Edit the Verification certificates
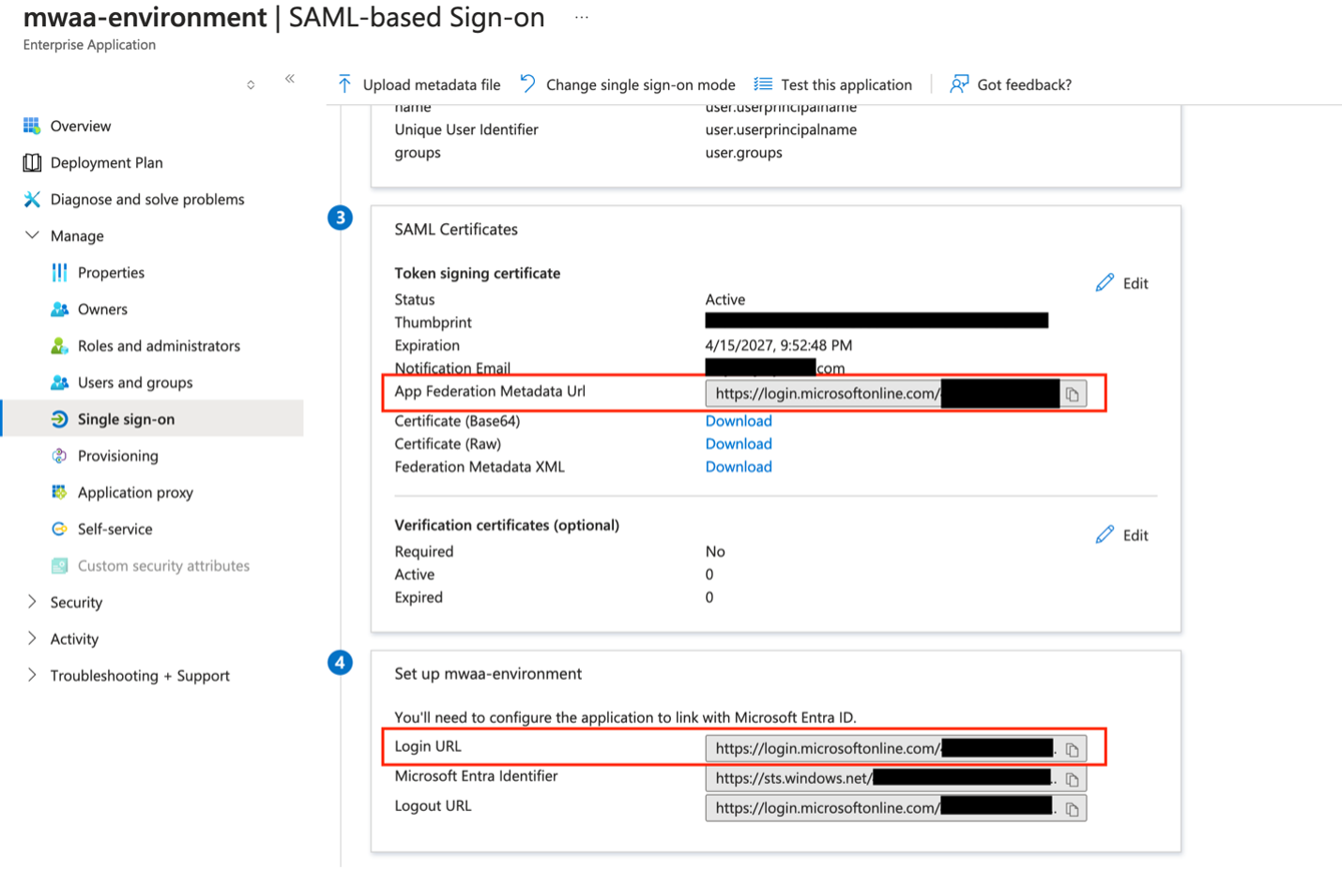The image size is (1342, 870). pyautogui.click(x=1122, y=534)
